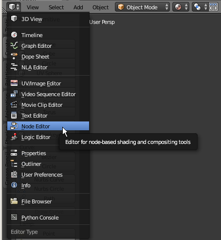Select Outliner editor type

[x=48, y=164]
